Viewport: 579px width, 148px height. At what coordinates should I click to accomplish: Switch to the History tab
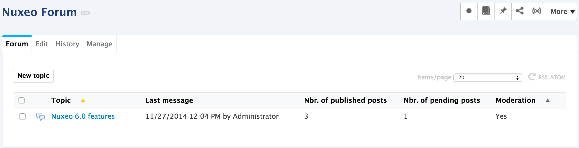click(x=67, y=44)
